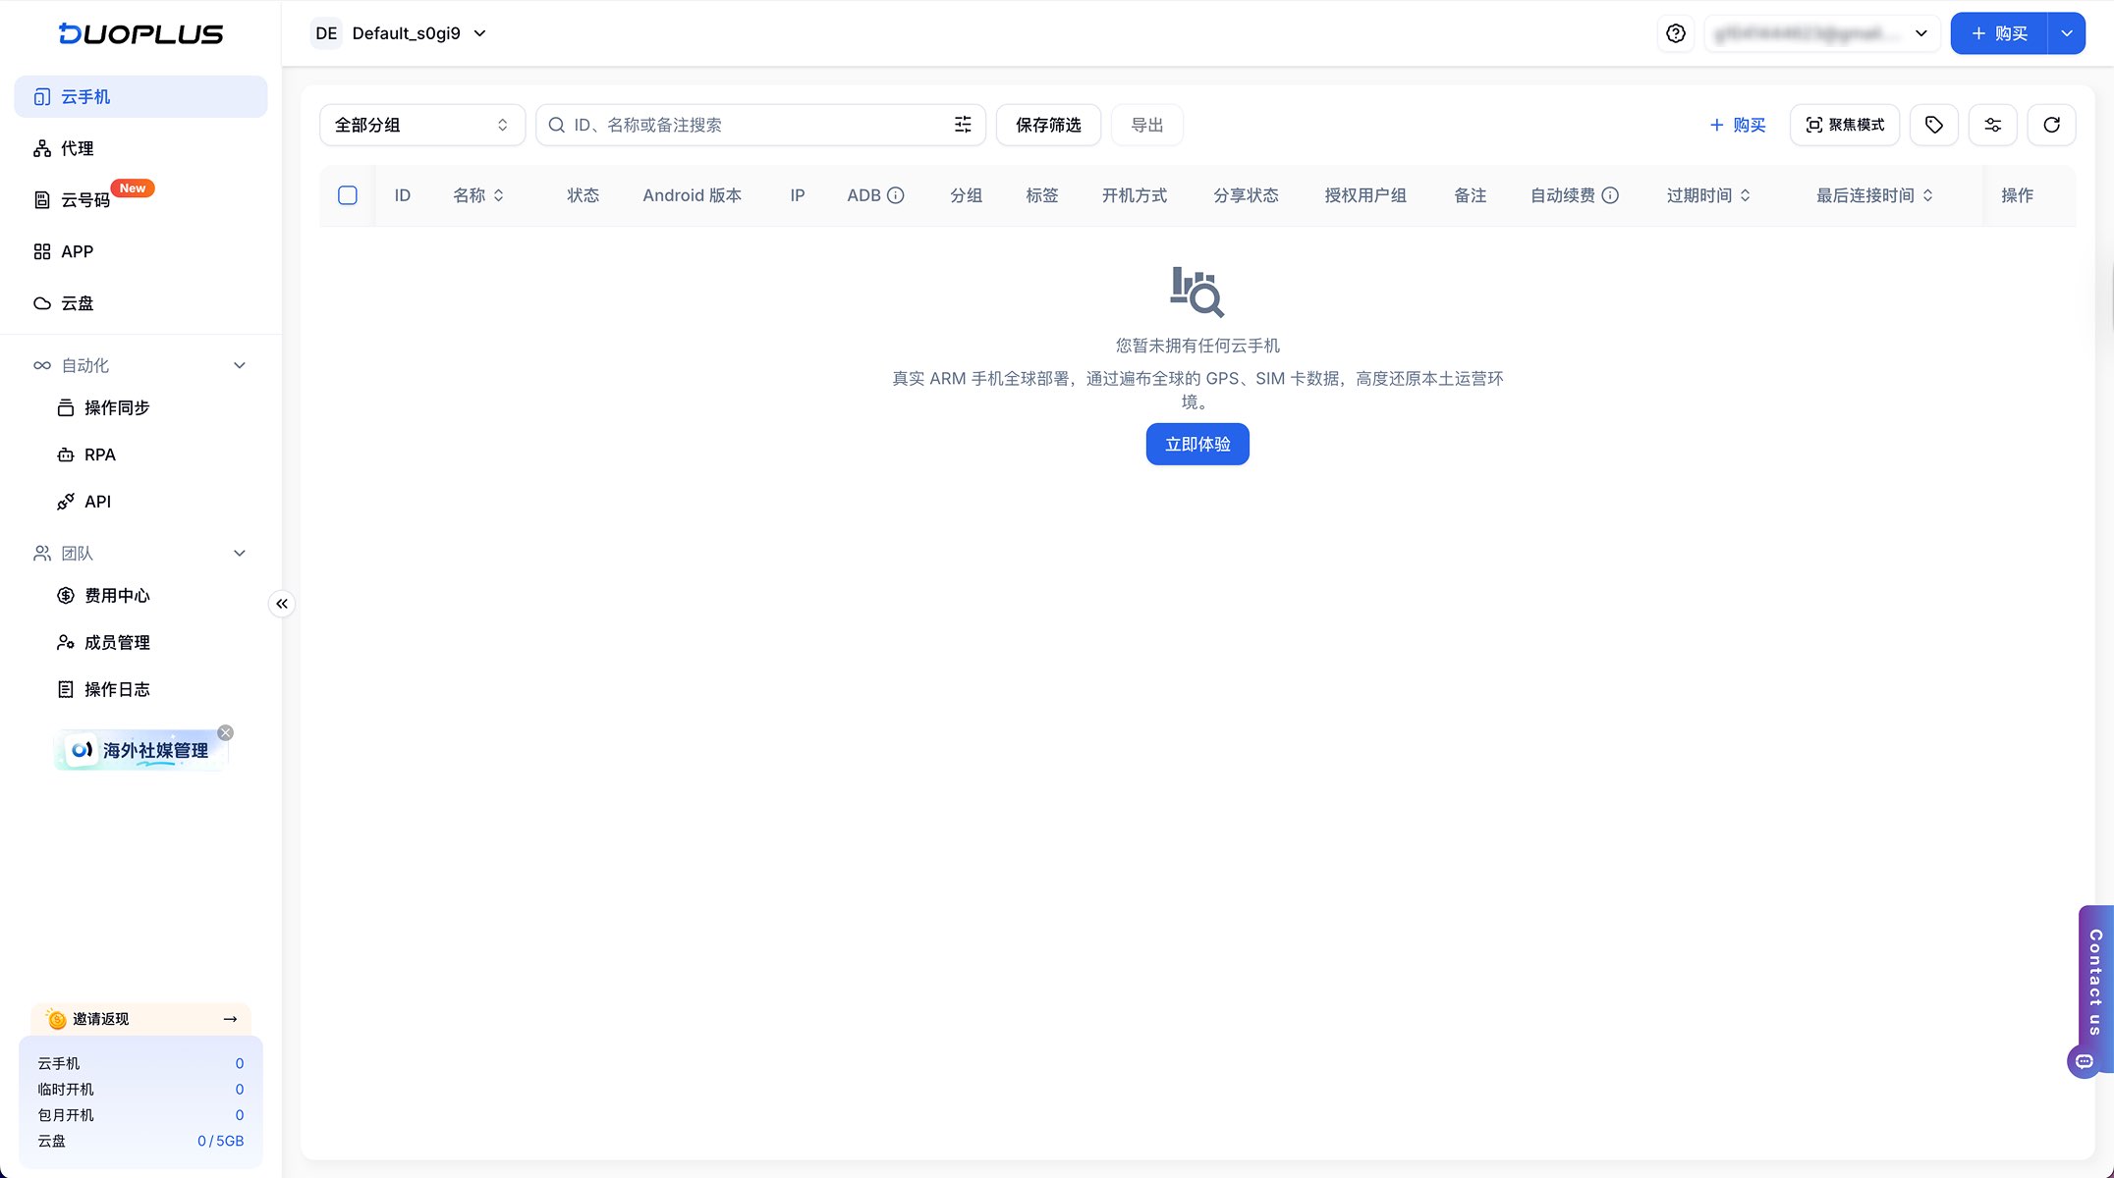Image resolution: width=2114 pixels, height=1178 pixels.
Task: Click the Android 版本 column header
Action: (693, 195)
